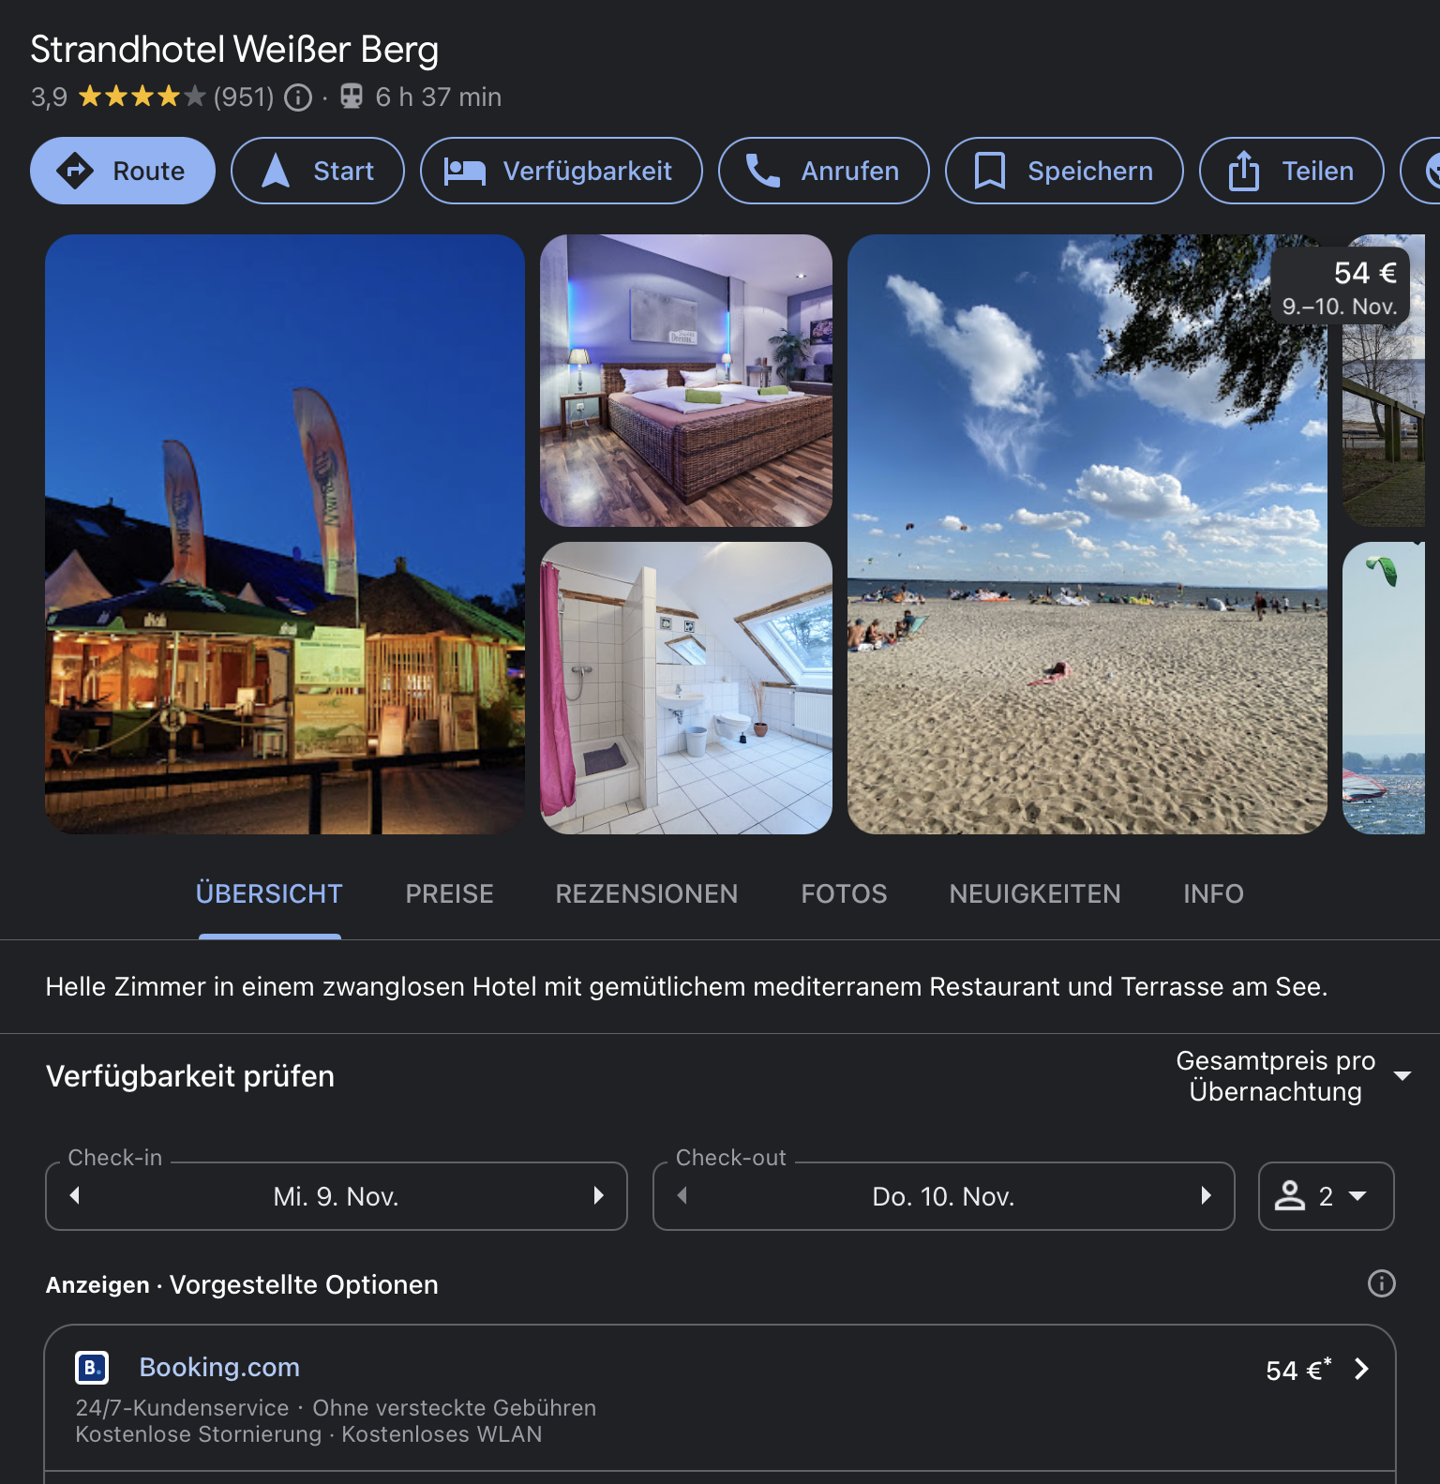Image resolution: width=1440 pixels, height=1484 pixels.
Task: Tap the Start navigation arrow button
Action: (318, 171)
